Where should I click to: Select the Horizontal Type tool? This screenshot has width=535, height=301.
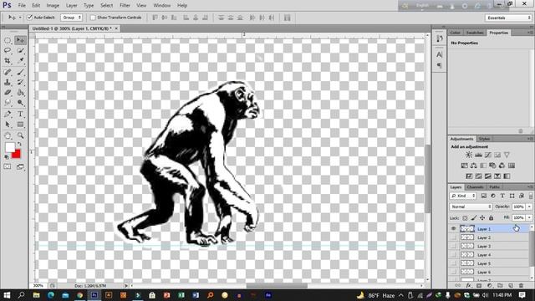pos(20,114)
